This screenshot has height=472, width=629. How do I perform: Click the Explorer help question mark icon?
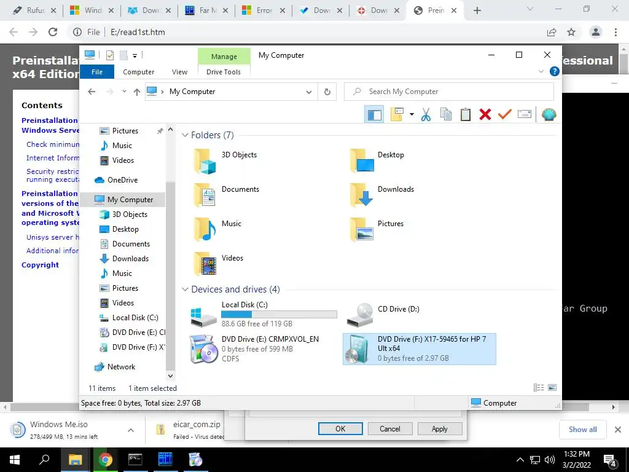tap(555, 71)
